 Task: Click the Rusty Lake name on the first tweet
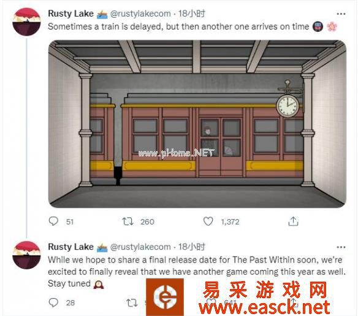tap(70, 13)
